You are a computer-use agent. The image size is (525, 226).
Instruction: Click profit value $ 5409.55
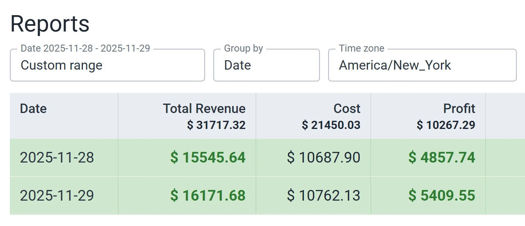(x=442, y=195)
